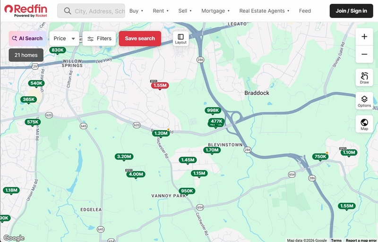Click the Google logo on the map
Screen dimensions: 378x242
tap(14, 238)
